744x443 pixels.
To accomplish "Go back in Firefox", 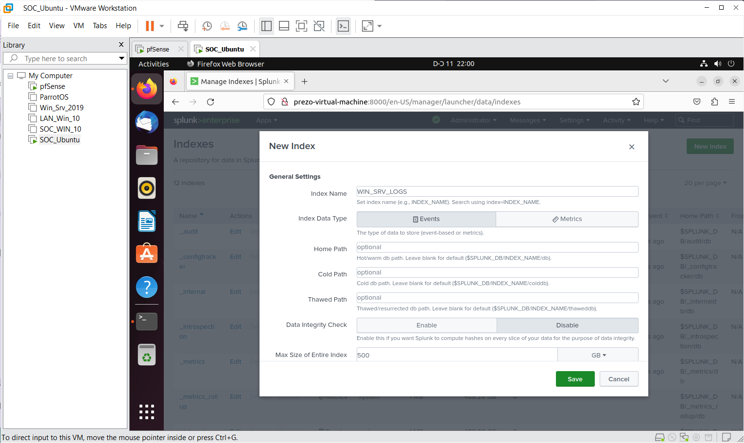I will (175, 102).
